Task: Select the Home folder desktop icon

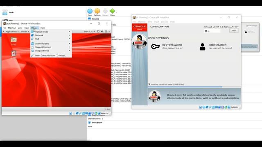Action: [x=14, y=41]
